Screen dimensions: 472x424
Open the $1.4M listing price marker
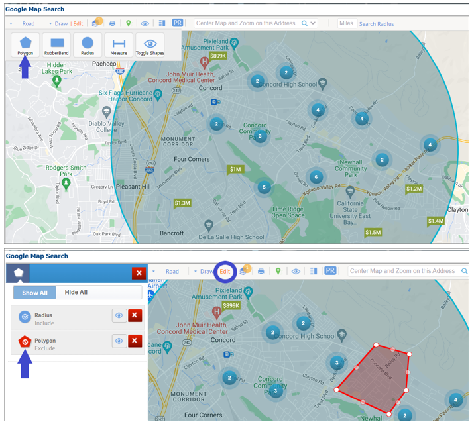436,221
